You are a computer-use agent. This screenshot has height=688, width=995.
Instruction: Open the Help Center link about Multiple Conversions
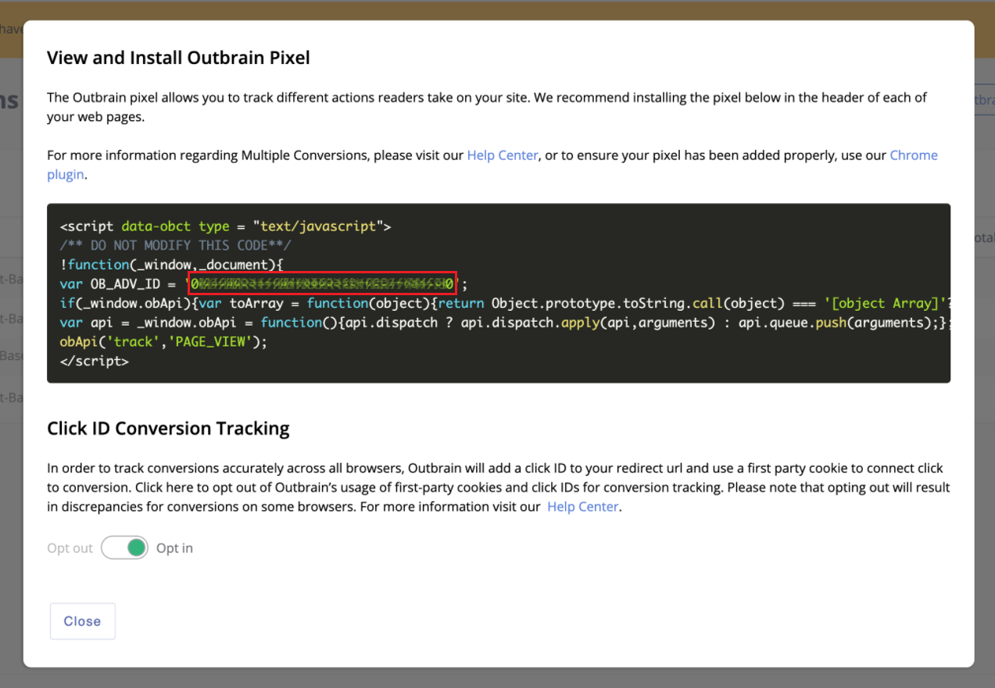click(x=503, y=155)
